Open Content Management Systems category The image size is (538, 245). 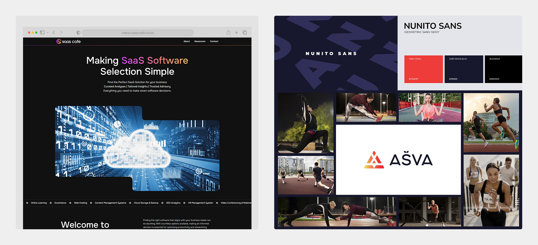coord(110,203)
